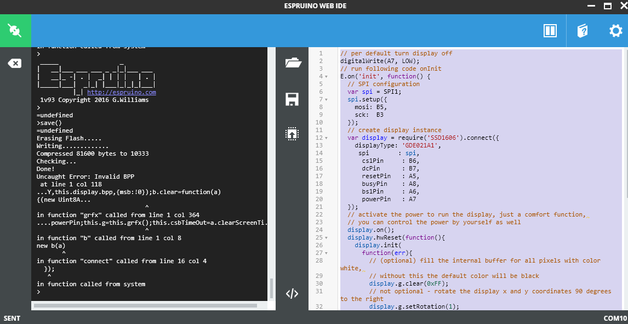Click the "// per default turn display off" comment
Image resolution: width=628 pixels, height=324 pixels.
(x=396, y=53)
